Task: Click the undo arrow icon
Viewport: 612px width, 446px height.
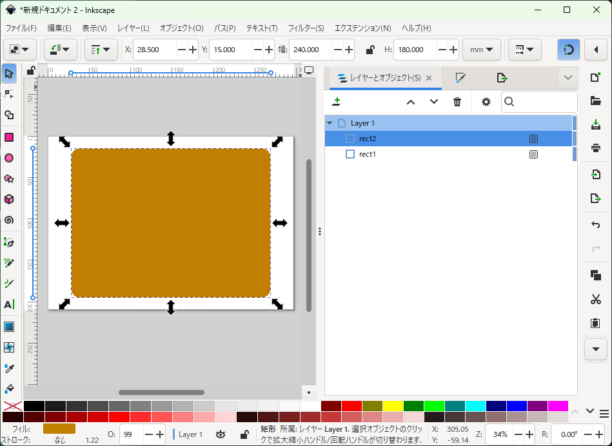Action: click(596, 225)
